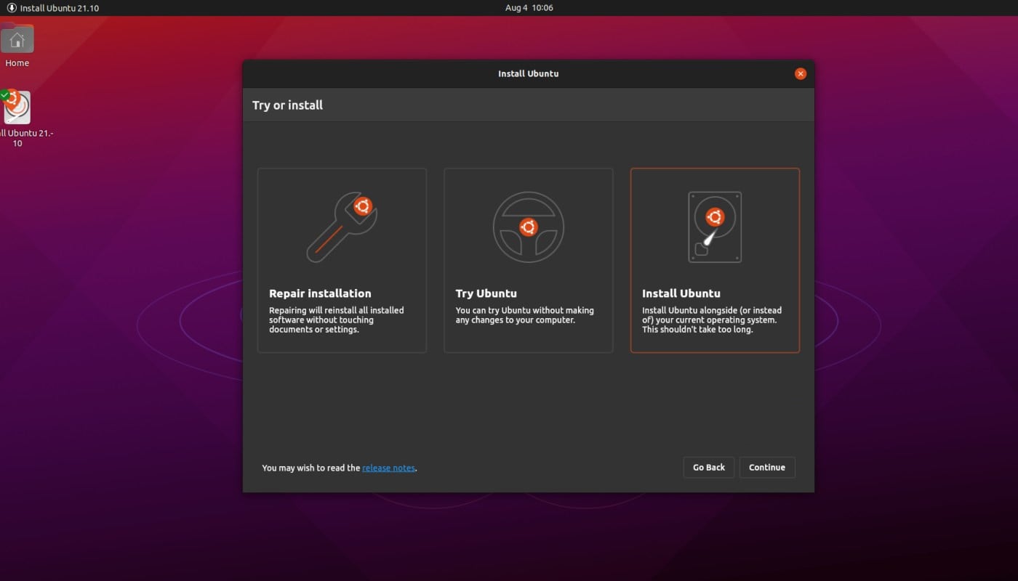
Task: Select the Repair installation wrench icon
Action: tap(342, 227)
